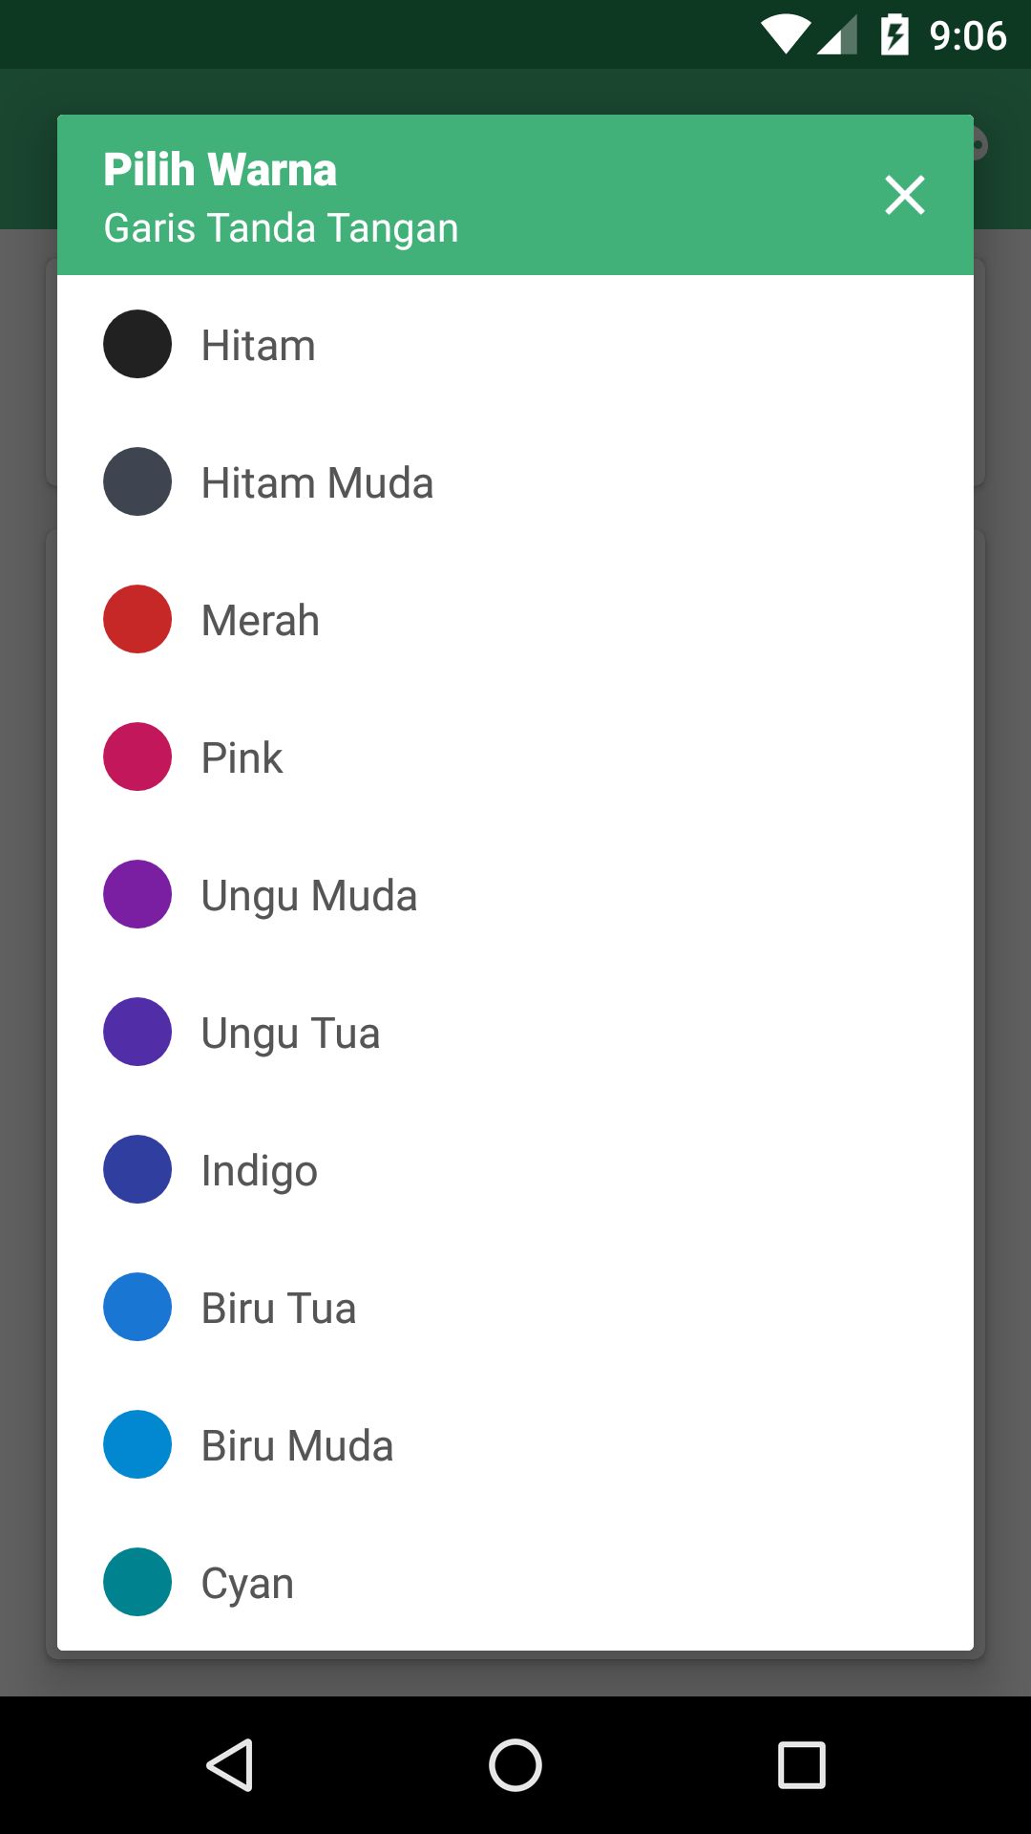Open the recent apps overview button
The image size is (1031, 1834).
pyautogui.click(x=801, y=1764)
